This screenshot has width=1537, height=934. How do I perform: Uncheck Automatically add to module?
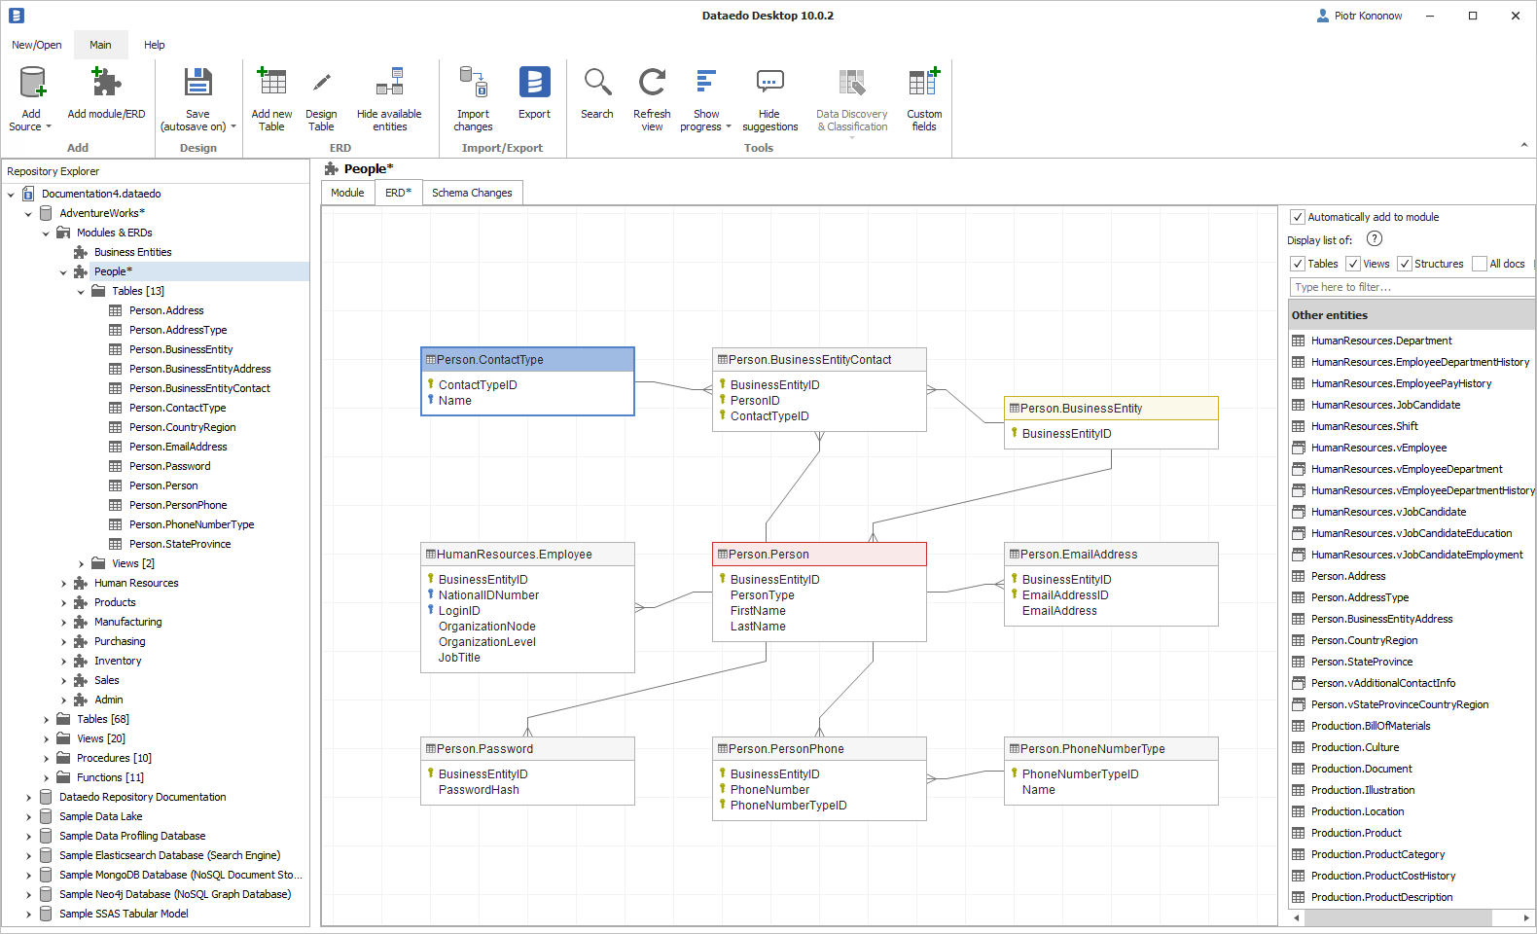pos(1298,217)
